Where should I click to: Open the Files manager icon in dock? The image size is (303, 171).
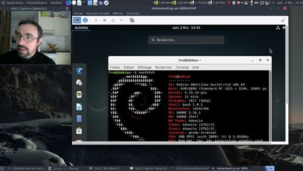79,119
